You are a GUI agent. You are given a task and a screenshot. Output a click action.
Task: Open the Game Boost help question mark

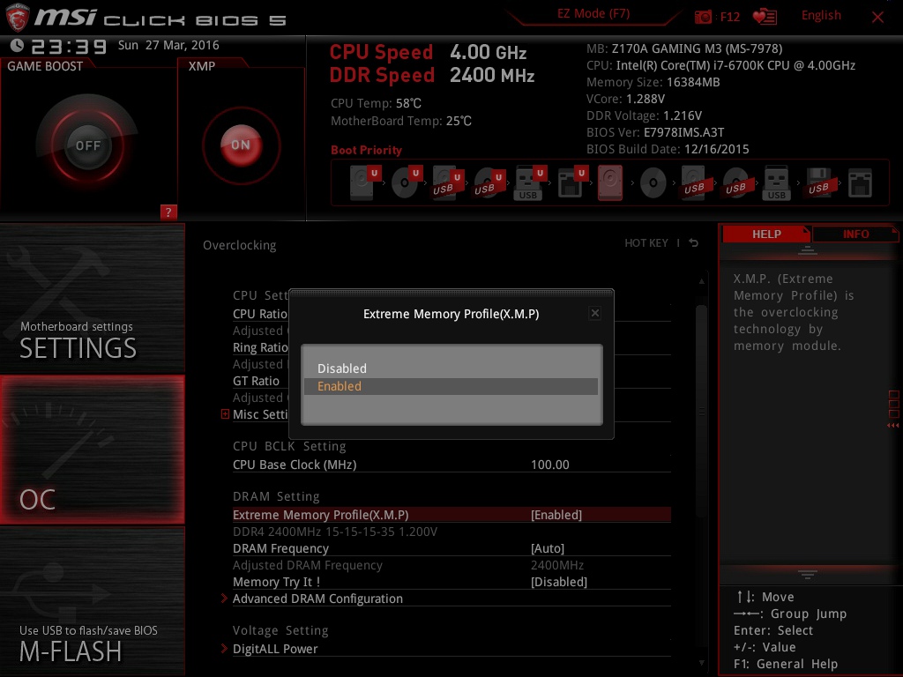click(x=168, y=212)
